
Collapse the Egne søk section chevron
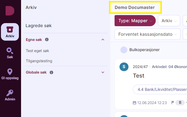[103, 40]
